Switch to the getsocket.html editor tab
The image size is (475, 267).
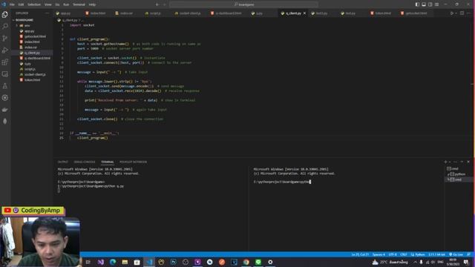[x=416, y=13]
